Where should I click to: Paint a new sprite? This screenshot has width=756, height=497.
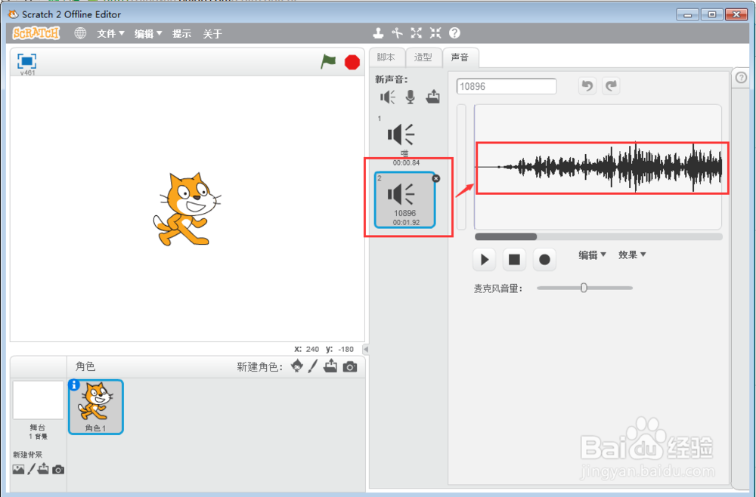pos(313,366)
